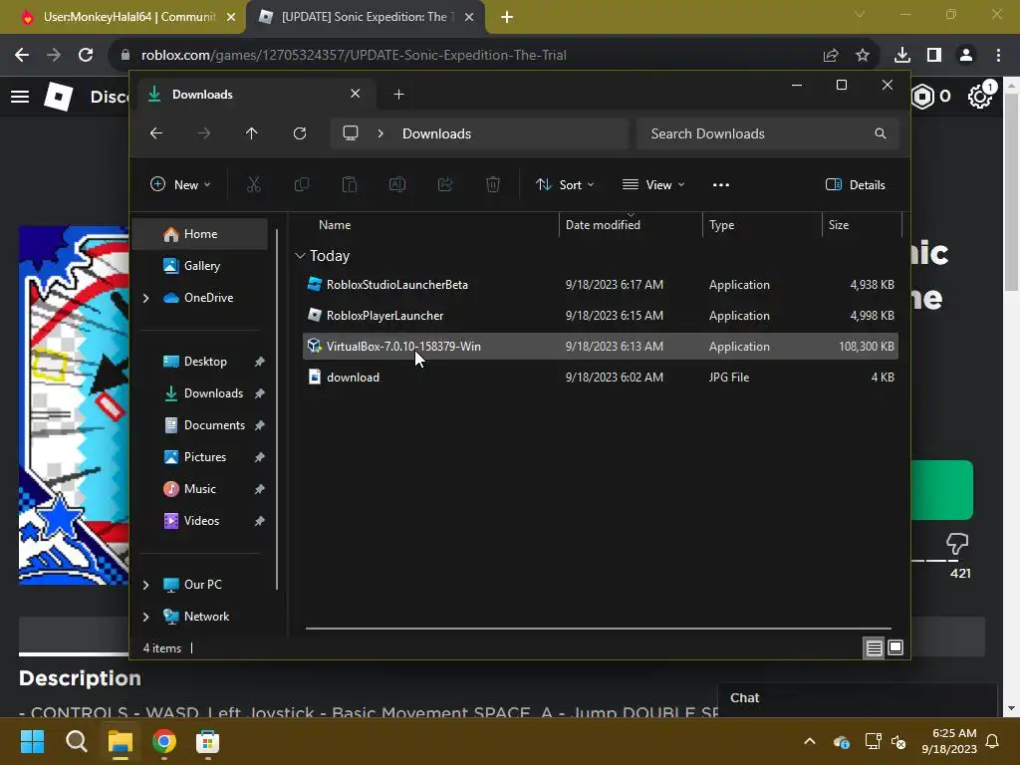Go up one folder level in Explorer
Image resolution: width=1020 pixels, height=765 pixels.
(x=252, y=133)
